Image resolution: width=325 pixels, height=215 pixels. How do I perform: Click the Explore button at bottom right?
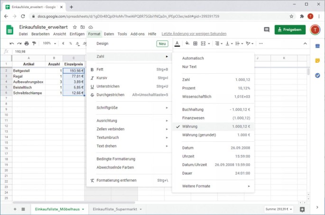tap(302, 209)
